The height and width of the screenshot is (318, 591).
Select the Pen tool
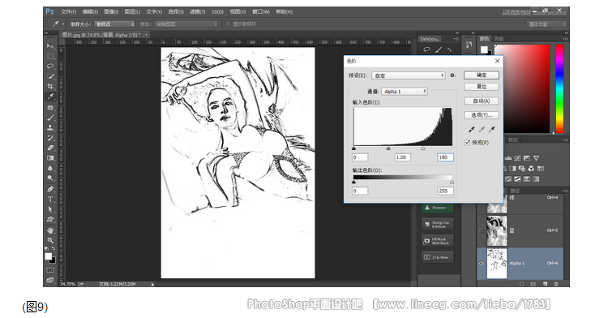coord(50,189)
